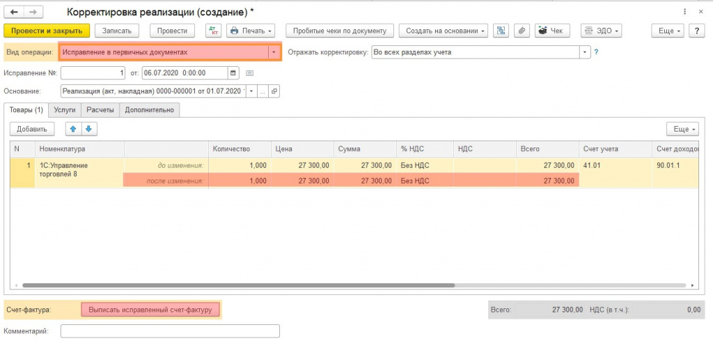Expand Основание field dropdown arrow

251,91
